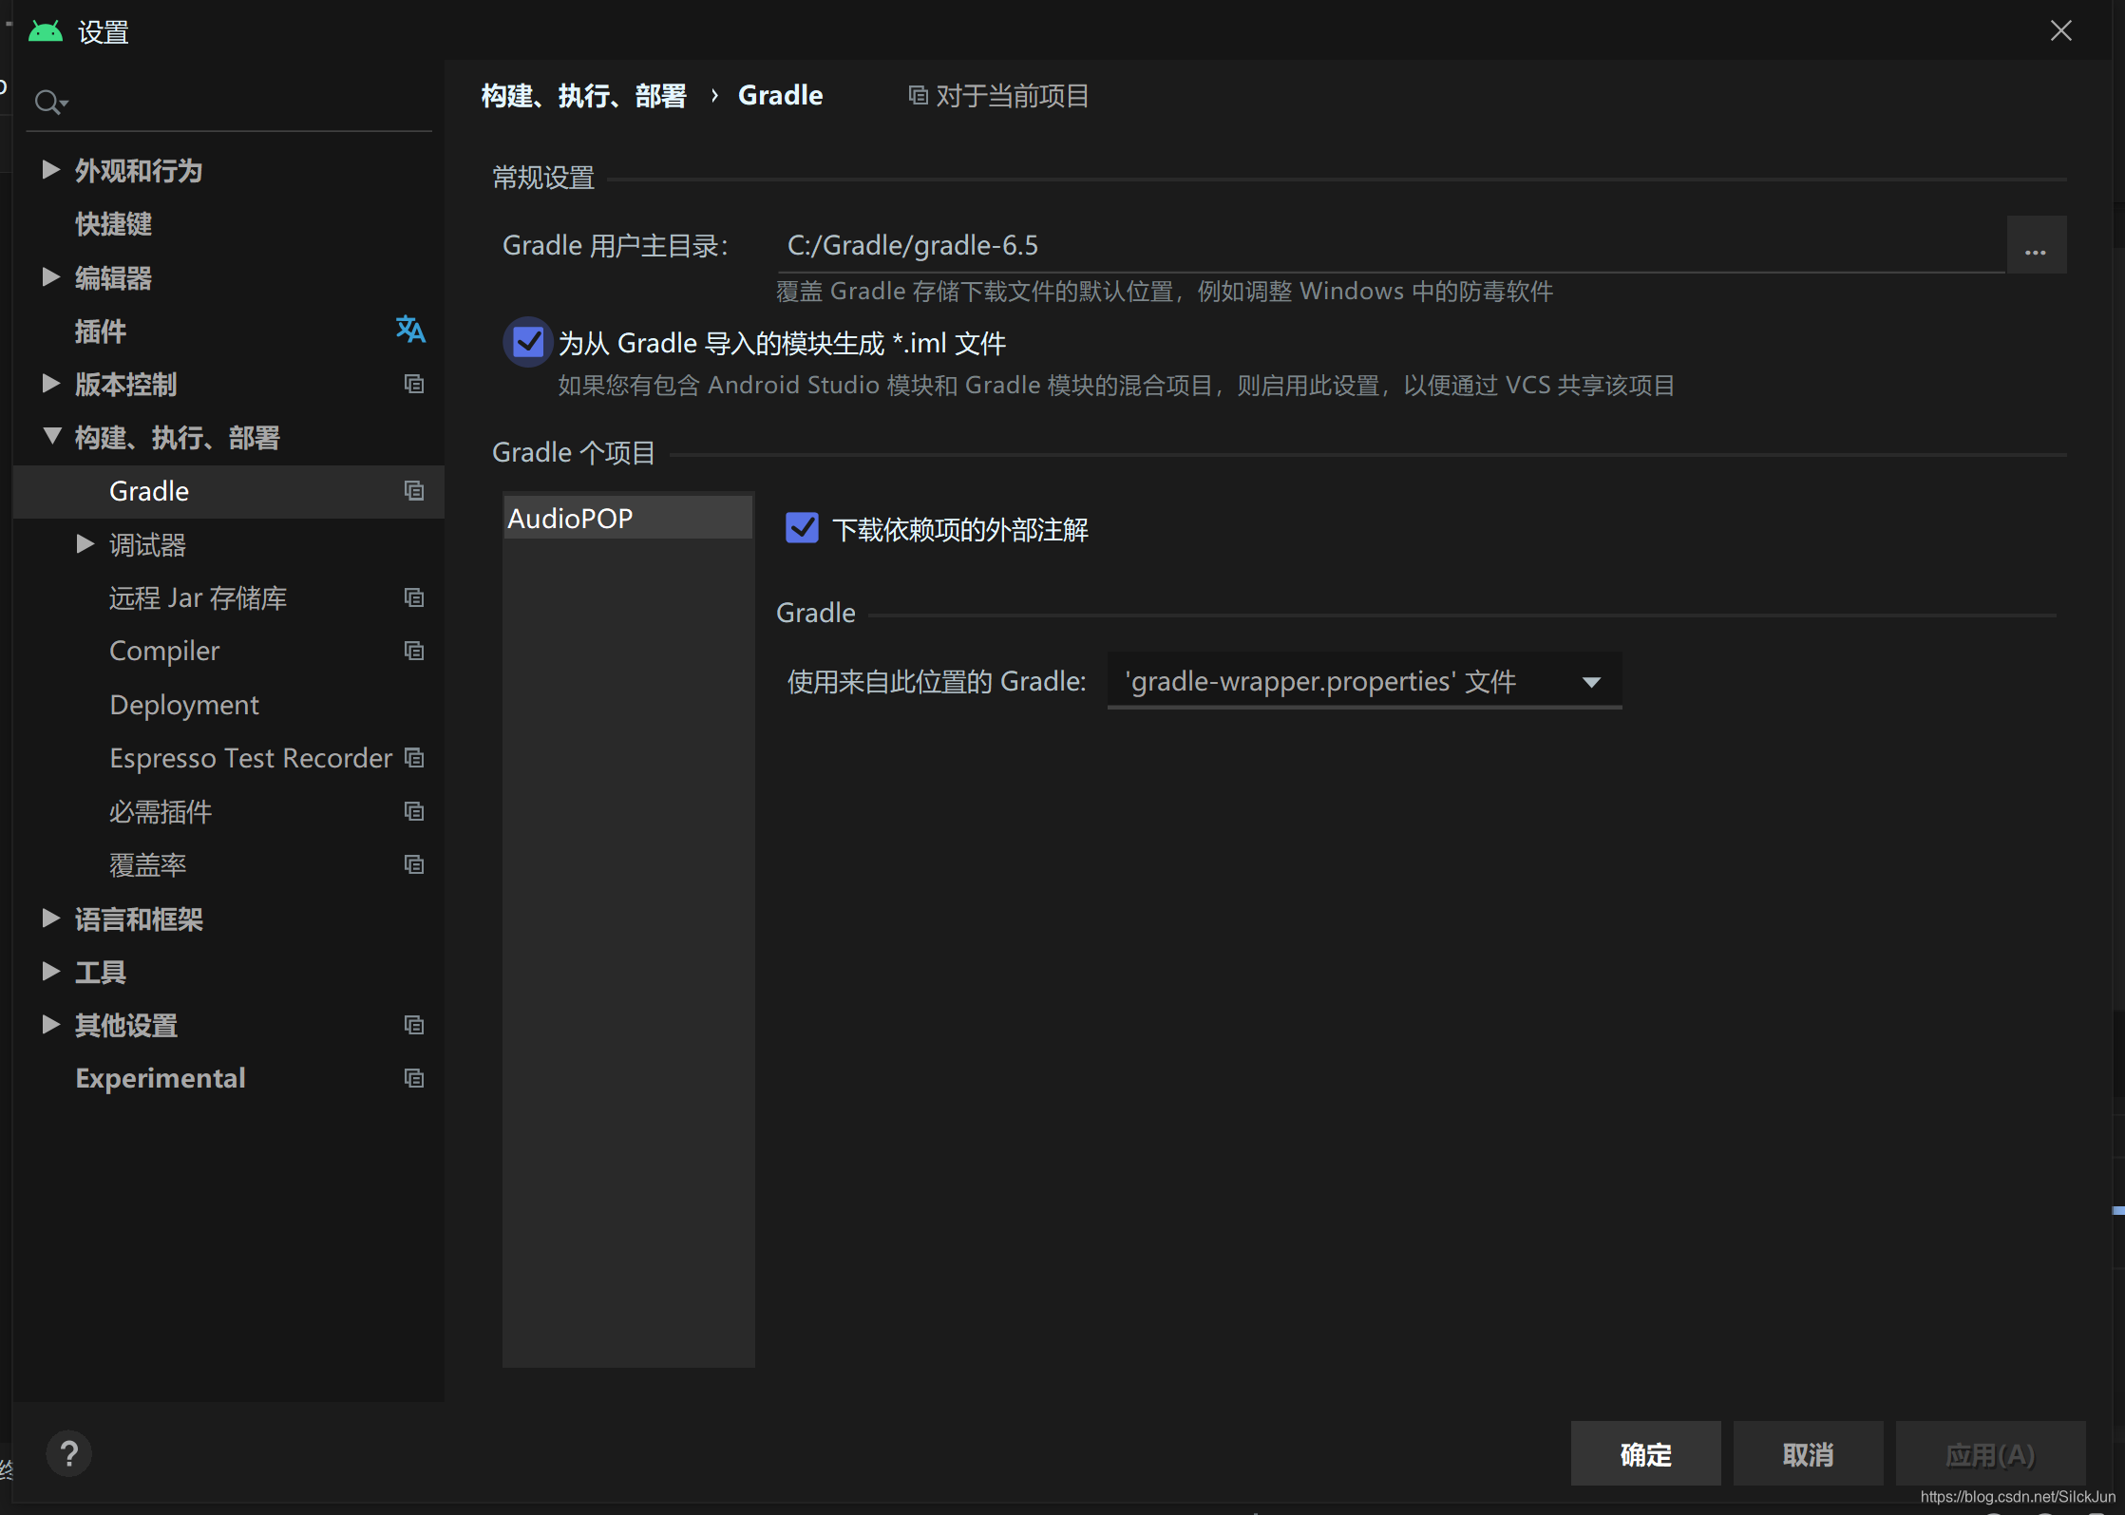Click the Gradle 用户主目录 path field
This screenshot has width=2125, height=1515.
[1392, 245]
